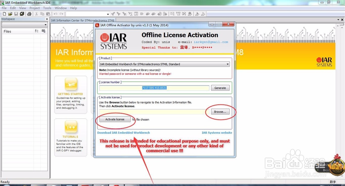Click the Save All icon
This screenshot has height=186, width=345.
click(22, 14)
